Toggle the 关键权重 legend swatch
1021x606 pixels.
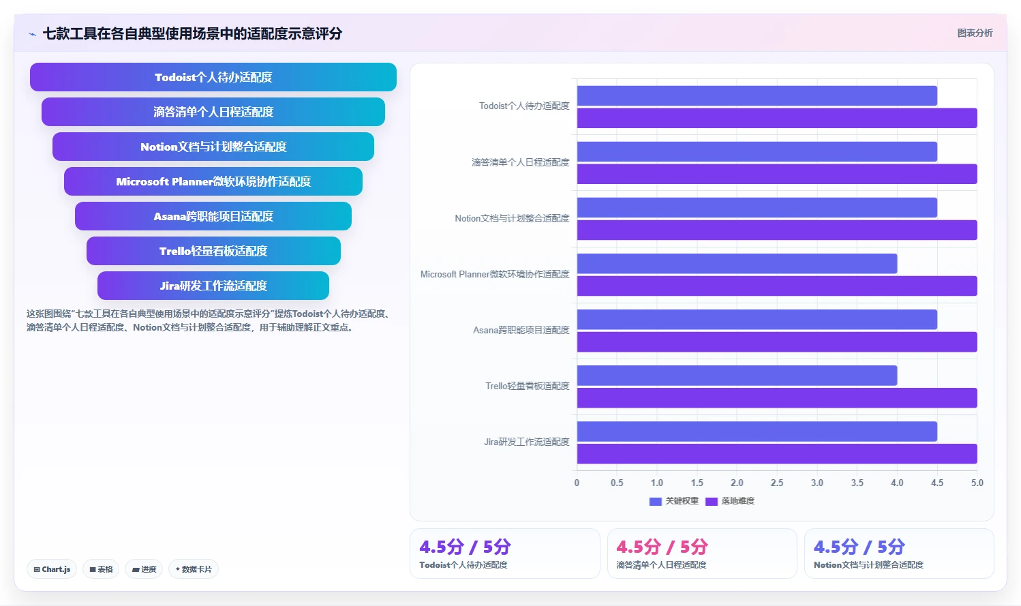(656, 501)
